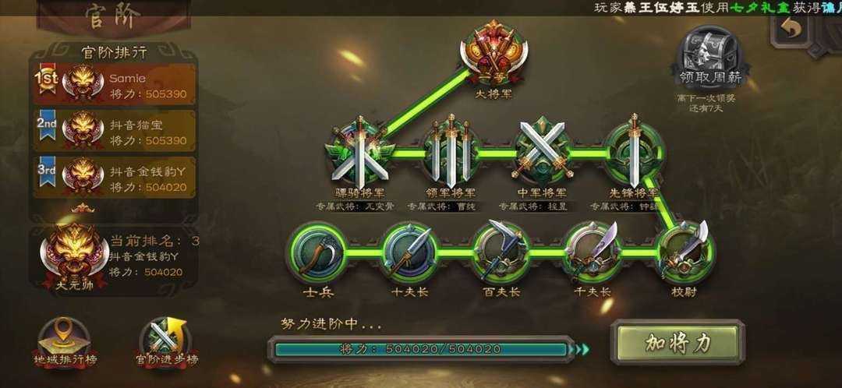Select second place 抖音猫宝 entry
The image size is (842, 388).
[115, 131]
